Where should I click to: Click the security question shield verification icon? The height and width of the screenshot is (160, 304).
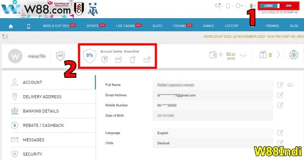(105, 60)
